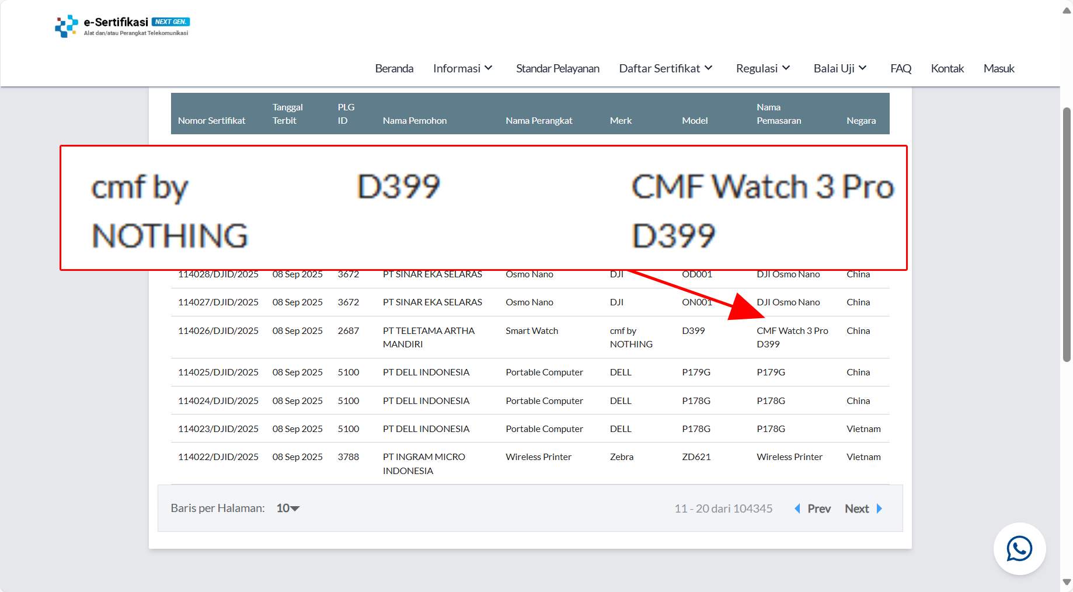Click PT INGRAM MICRO INDONESIA applicant cell
This screenshot has width=1073, height=592.
(x=424, y=464)
